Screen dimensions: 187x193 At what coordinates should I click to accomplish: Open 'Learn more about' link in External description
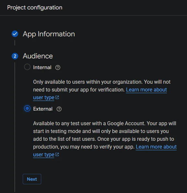point(156,147)
